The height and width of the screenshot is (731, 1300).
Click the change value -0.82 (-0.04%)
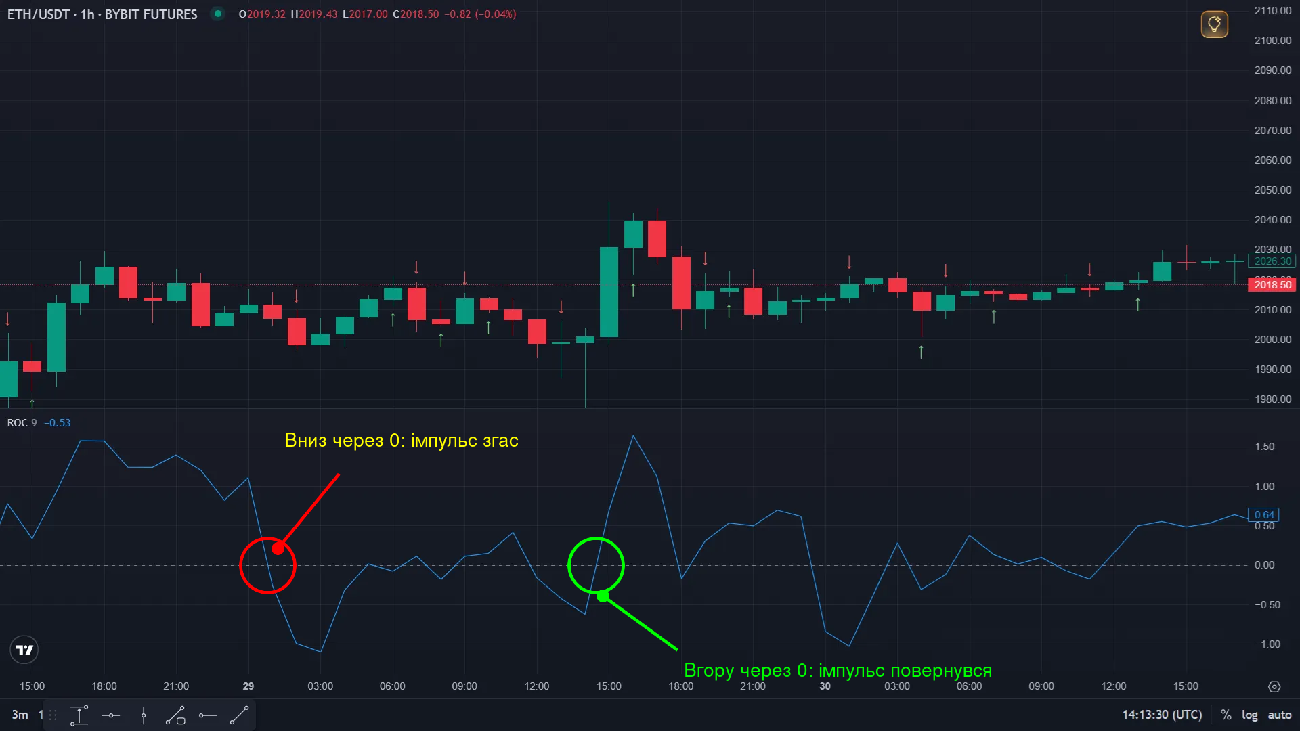[480, 14]
